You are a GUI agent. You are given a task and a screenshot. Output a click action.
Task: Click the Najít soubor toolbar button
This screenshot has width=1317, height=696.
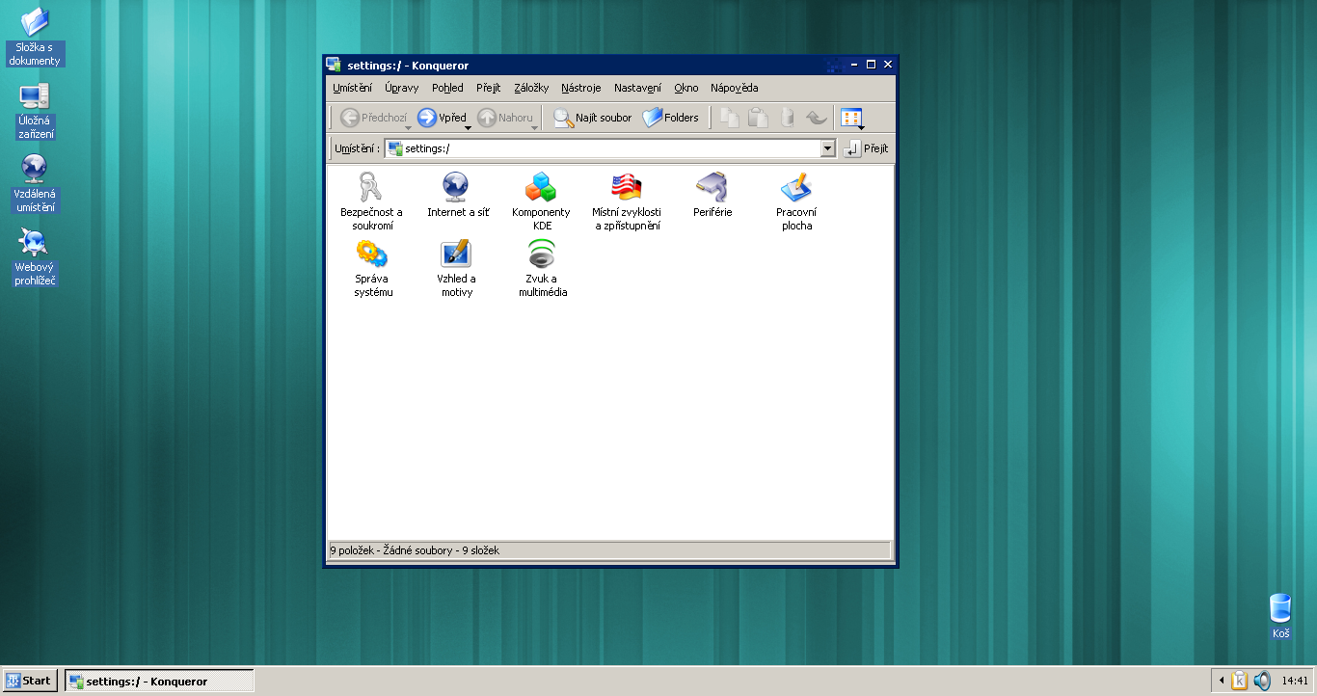click(x=592, y=118)
